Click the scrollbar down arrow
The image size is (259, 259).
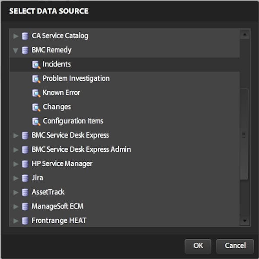[245, 221]
